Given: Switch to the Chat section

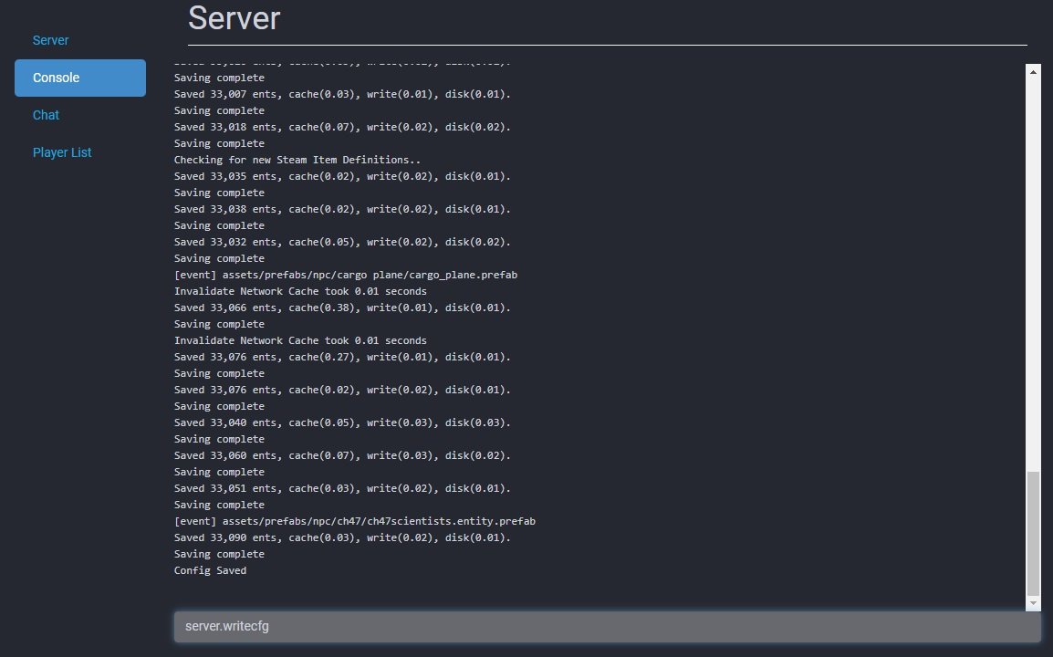Looking at the screenshot, I should coord(46,115).
